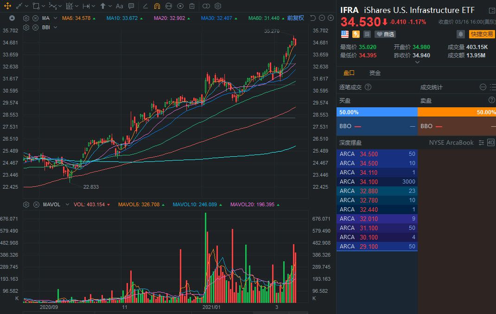Open the MAVOL indicator dropdown

[x=67, y=204]
